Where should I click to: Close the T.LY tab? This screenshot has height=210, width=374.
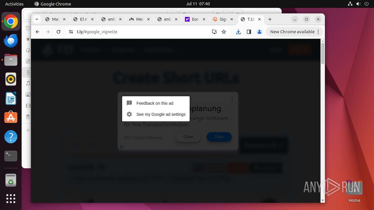pos(259,19)
